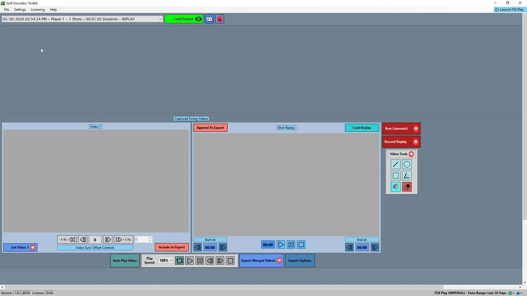Image resolution: width=527 pixels, height=296 pixels.
Task: Click the Record Replay button
Action: [x=401, y=142]
